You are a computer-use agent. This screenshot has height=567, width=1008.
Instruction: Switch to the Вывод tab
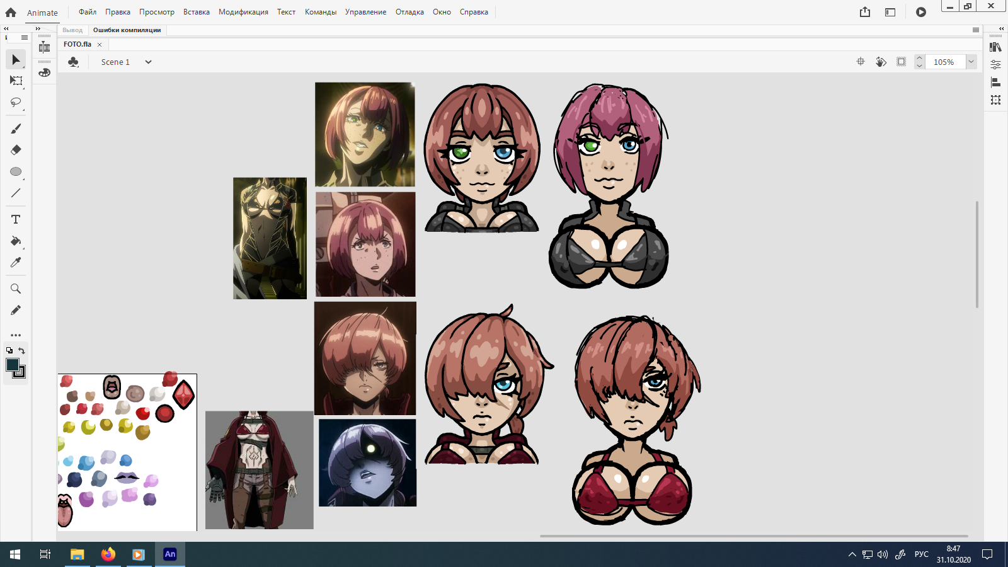tap(72, 30)
